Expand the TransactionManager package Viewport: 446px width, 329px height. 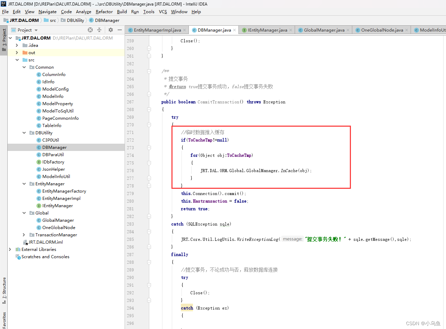pos(24,235)
